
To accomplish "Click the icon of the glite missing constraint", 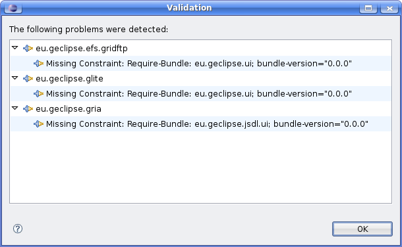I will pyautogui.click(x=38, y=93).
